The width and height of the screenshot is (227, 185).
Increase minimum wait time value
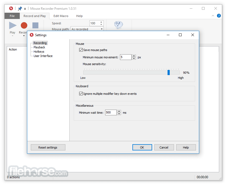pos(119,111)
